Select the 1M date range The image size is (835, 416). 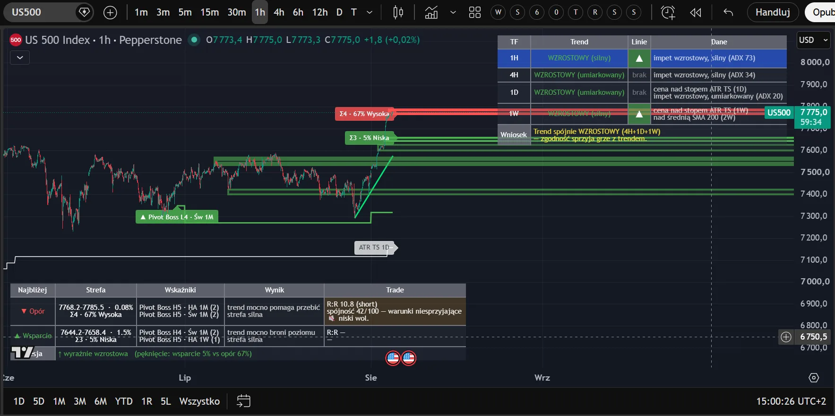[59, 401]
